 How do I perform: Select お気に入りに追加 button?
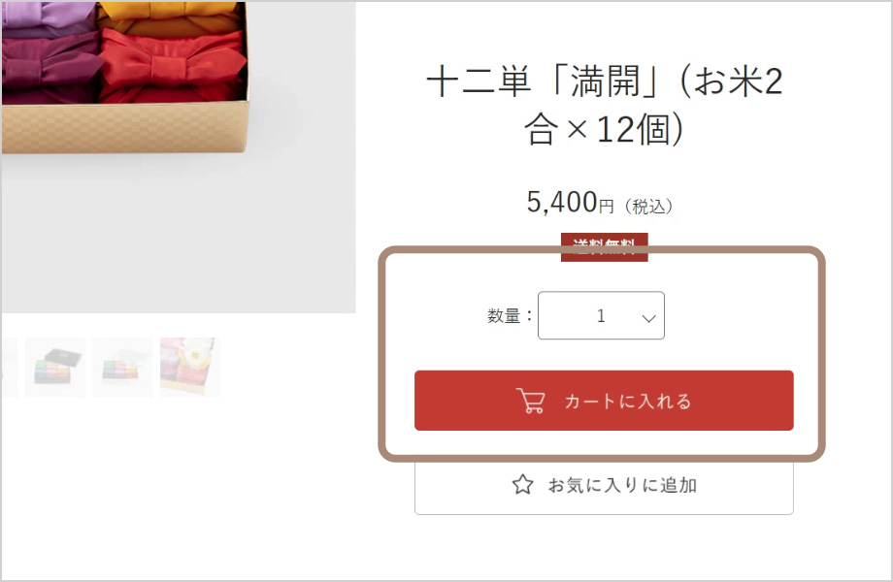pos(604,487)
